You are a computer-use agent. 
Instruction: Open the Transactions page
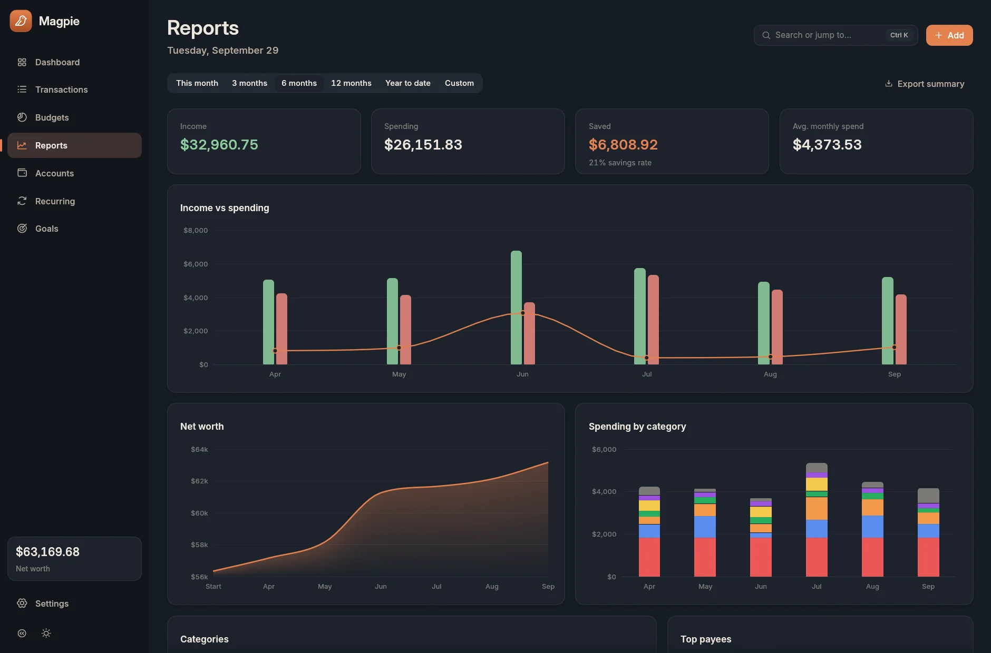(x=74, y=90)
